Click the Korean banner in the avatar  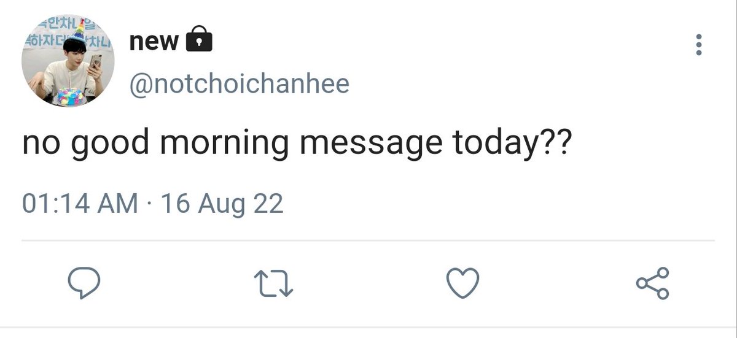[61, 33]
